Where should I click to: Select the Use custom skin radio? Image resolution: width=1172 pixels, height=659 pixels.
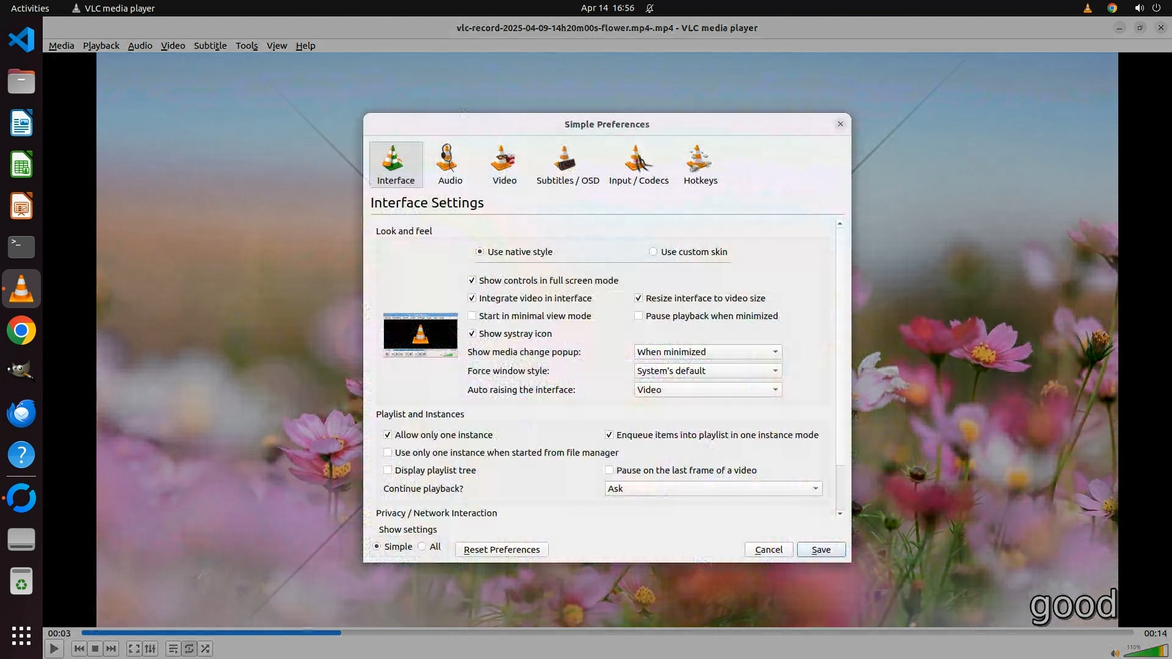[653, 252]
